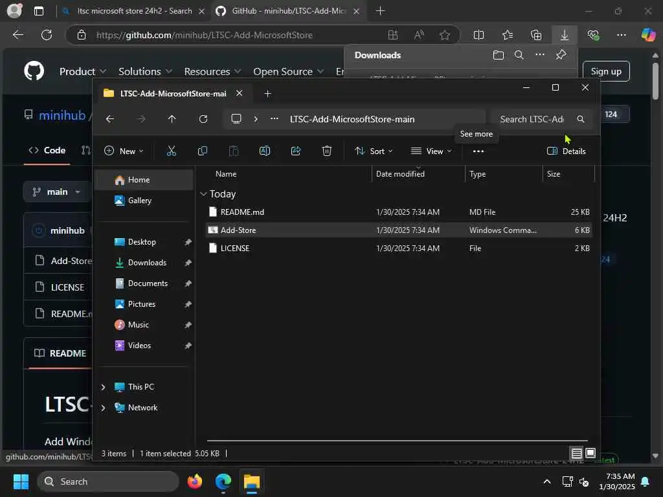Viewport: 663px width, 497px height.
Task: Open Firefox from the taskbar
Action: point(195,481)
